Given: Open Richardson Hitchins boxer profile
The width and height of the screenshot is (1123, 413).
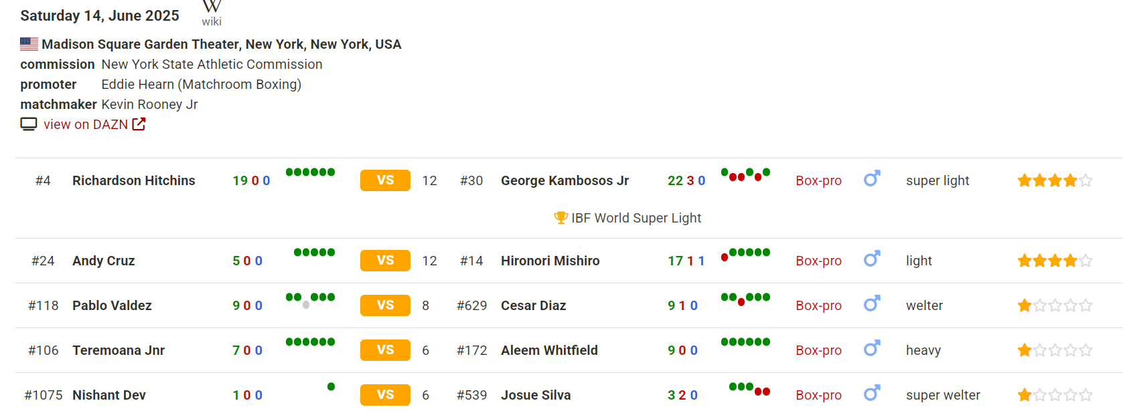Looking at the screenshot, I should tap(134, 180).
